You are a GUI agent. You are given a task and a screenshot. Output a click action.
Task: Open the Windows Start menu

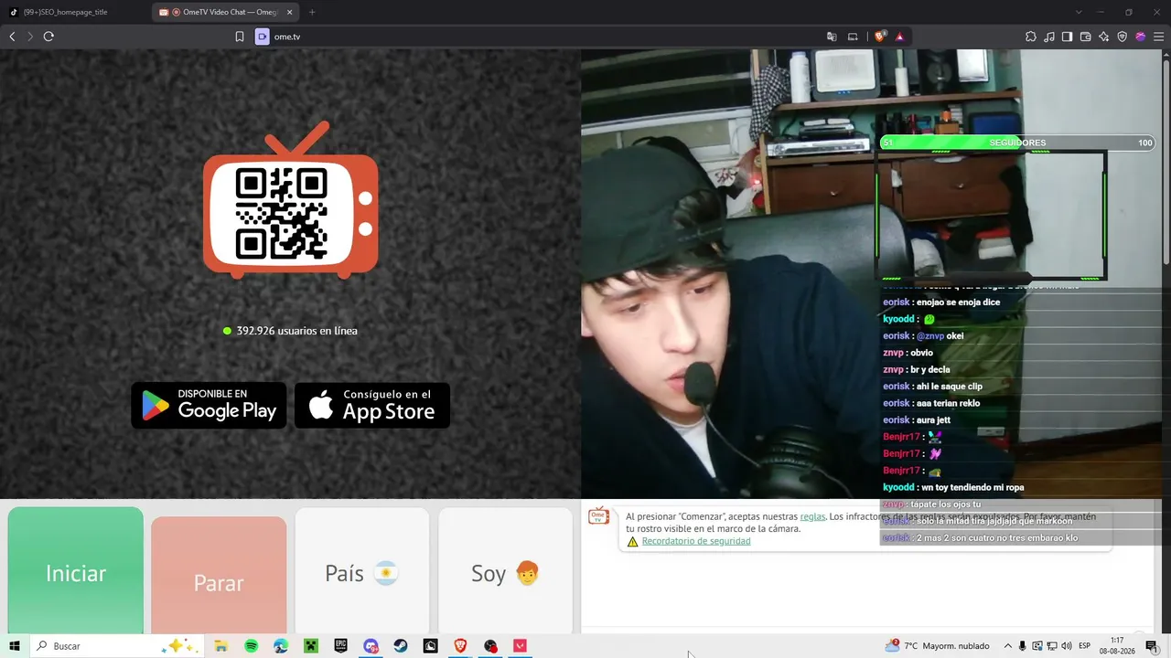pyautogui.click(x=15, y=646)
